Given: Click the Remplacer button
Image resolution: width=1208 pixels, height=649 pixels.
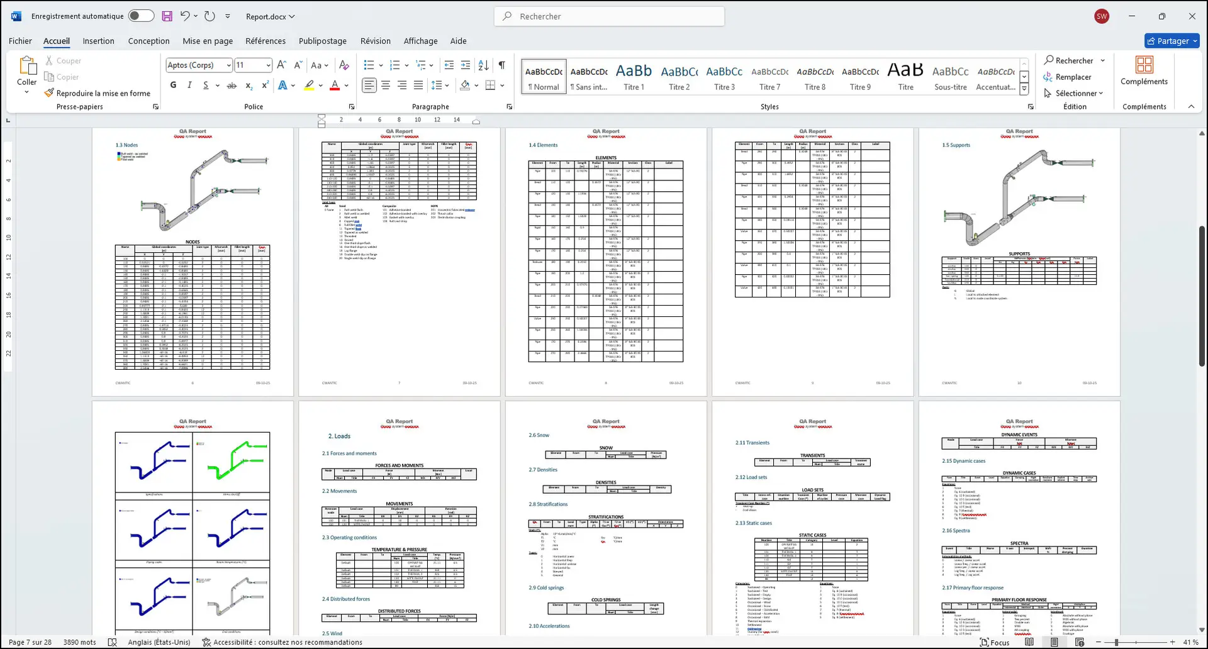Looking at the screenshot, I should coord(1068,77).
